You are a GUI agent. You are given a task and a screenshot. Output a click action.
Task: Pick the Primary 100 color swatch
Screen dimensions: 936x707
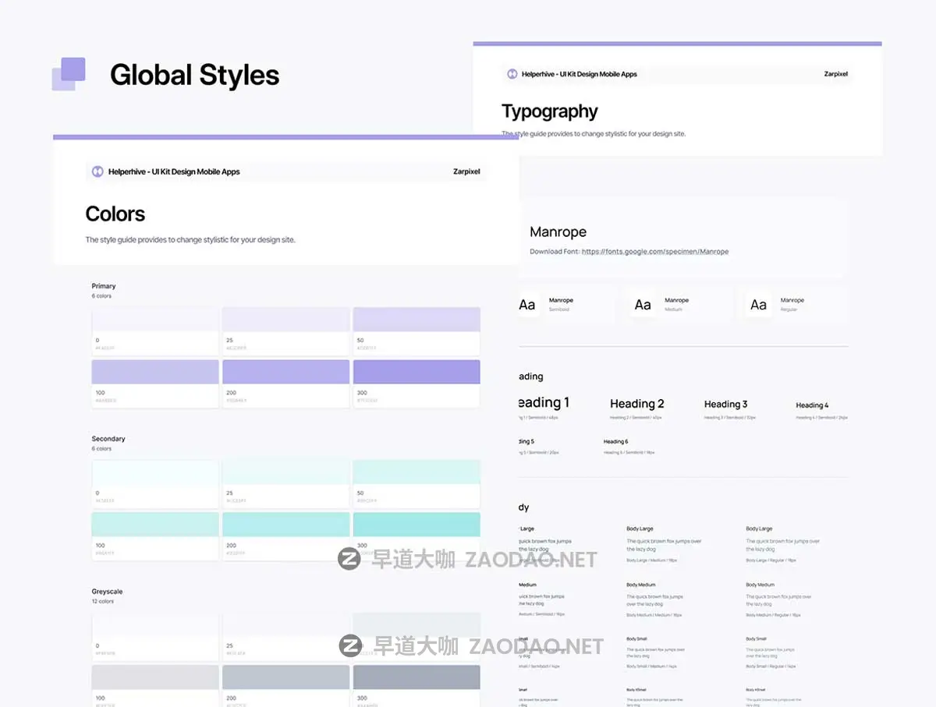tap(154, 372)
